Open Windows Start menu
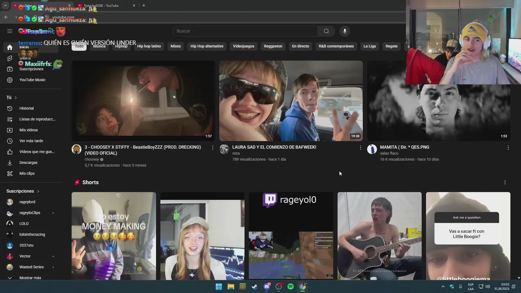Viewport: 521px width, 293px height. click(219, 286)
